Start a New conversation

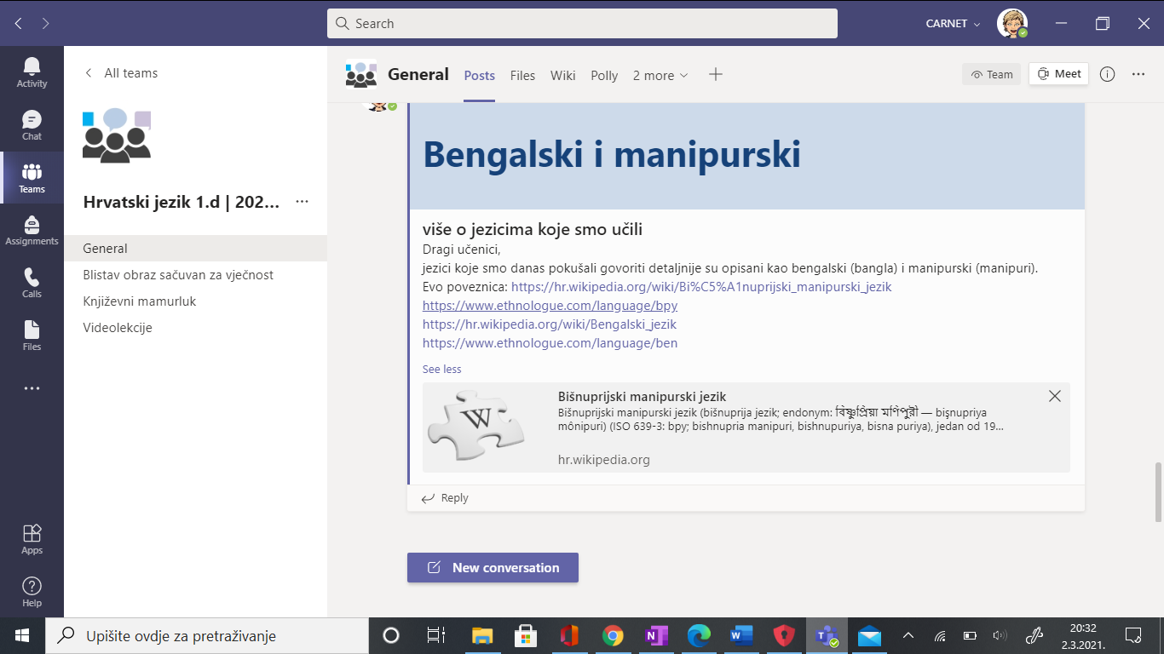click(x=493, y=568)
